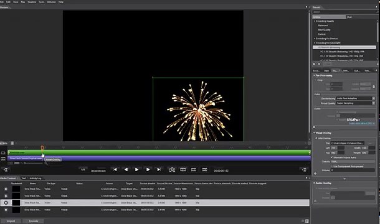
Task: Click the Play button in transport controls
Action: click(x=136, y=170)
